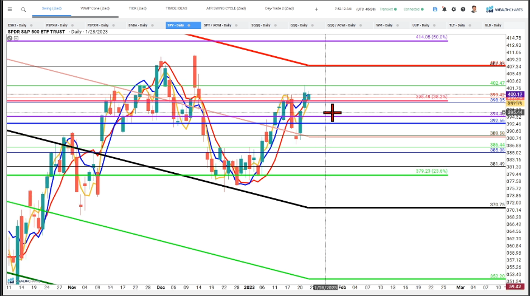Click the 398.48 (38.2%) Fibonacci label
This screenshot has width=530, height=296.
[x=432, y=97]
